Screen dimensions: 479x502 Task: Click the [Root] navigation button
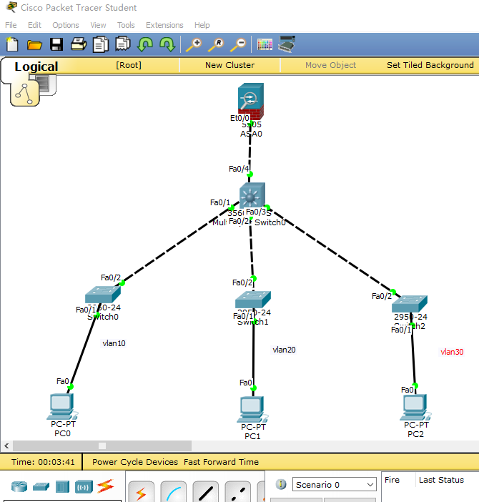tap(128, 65)
